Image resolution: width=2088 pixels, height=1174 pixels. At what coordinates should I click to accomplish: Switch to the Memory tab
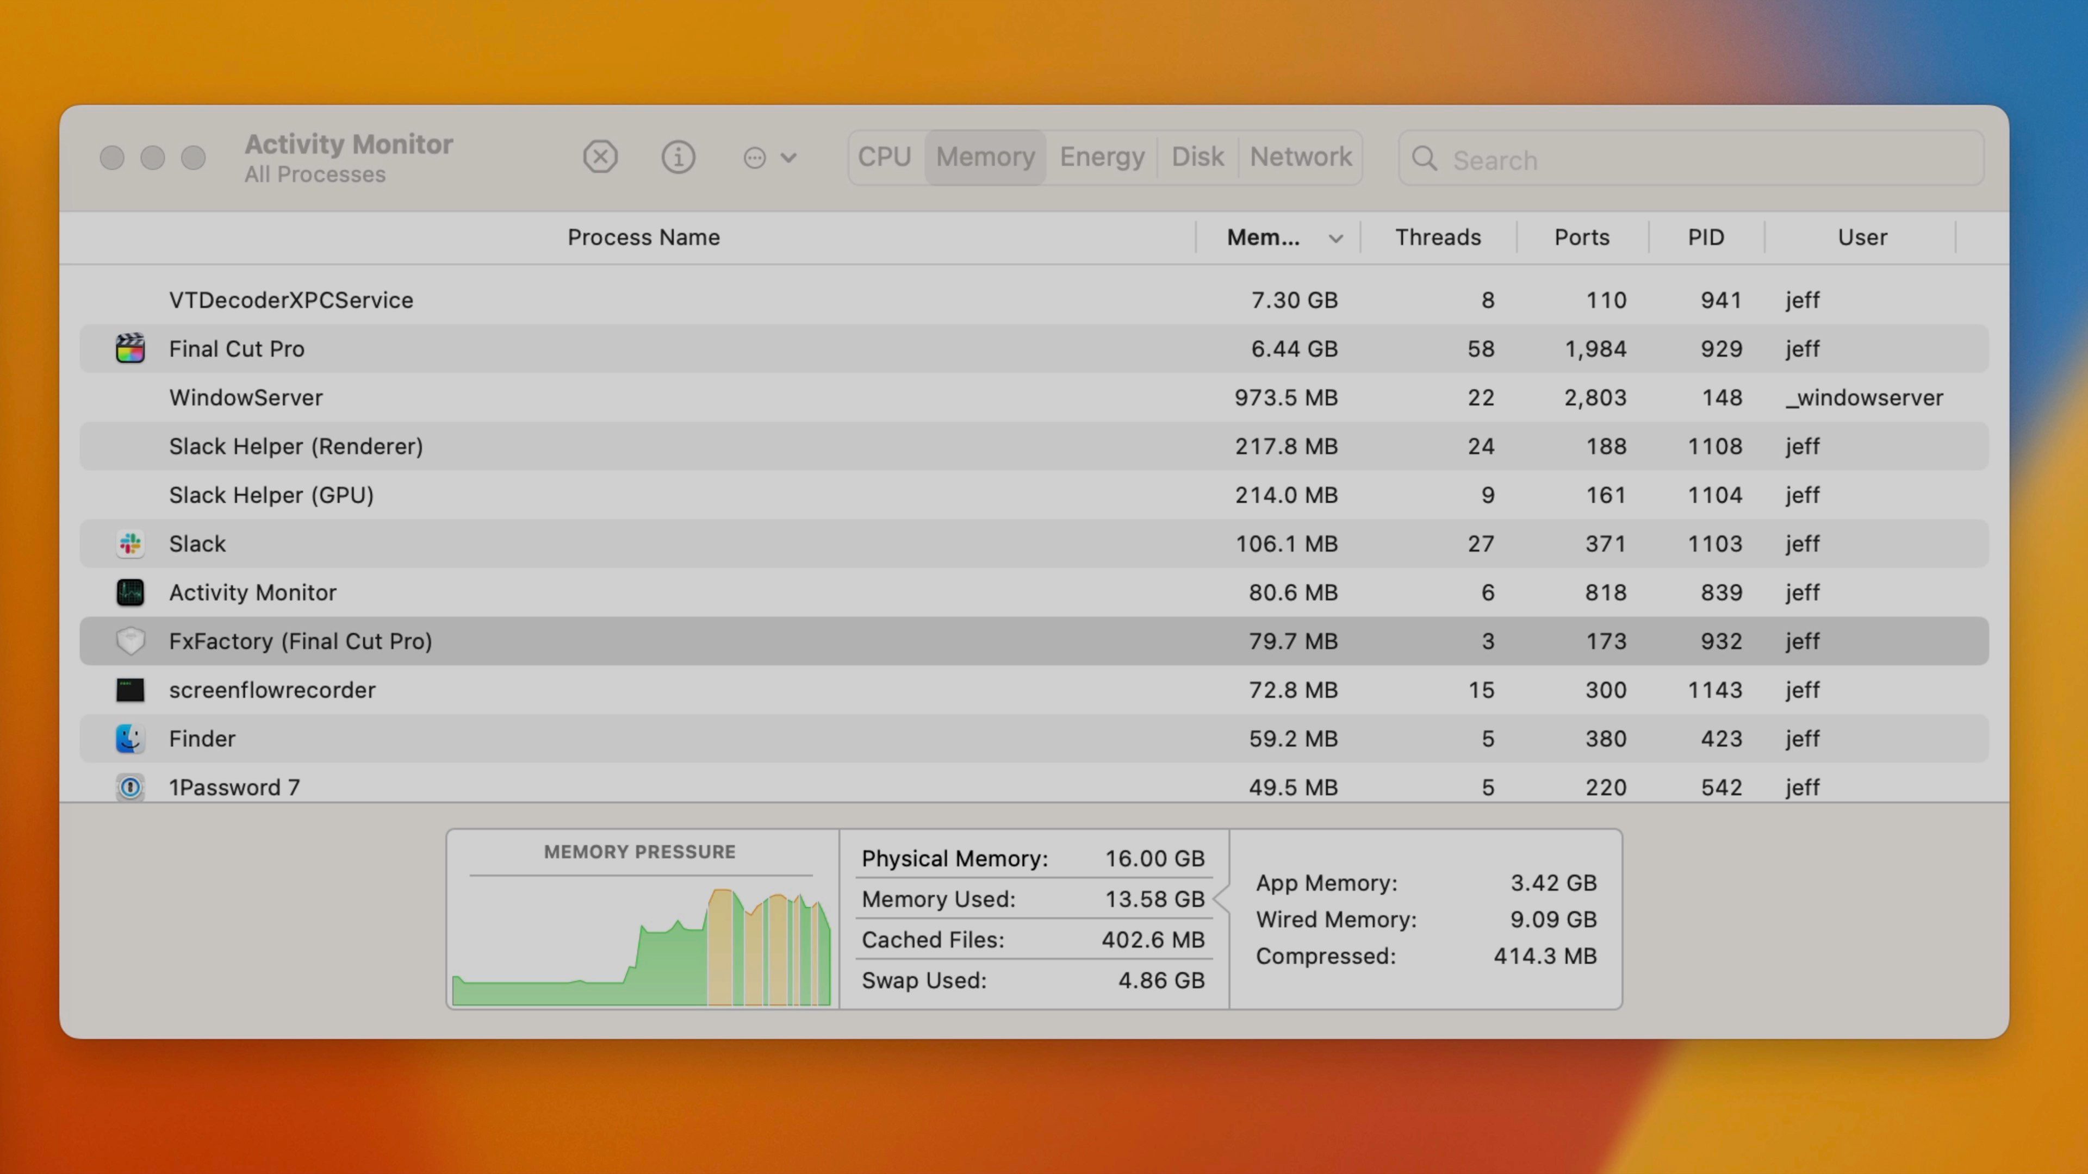(985, 157)
